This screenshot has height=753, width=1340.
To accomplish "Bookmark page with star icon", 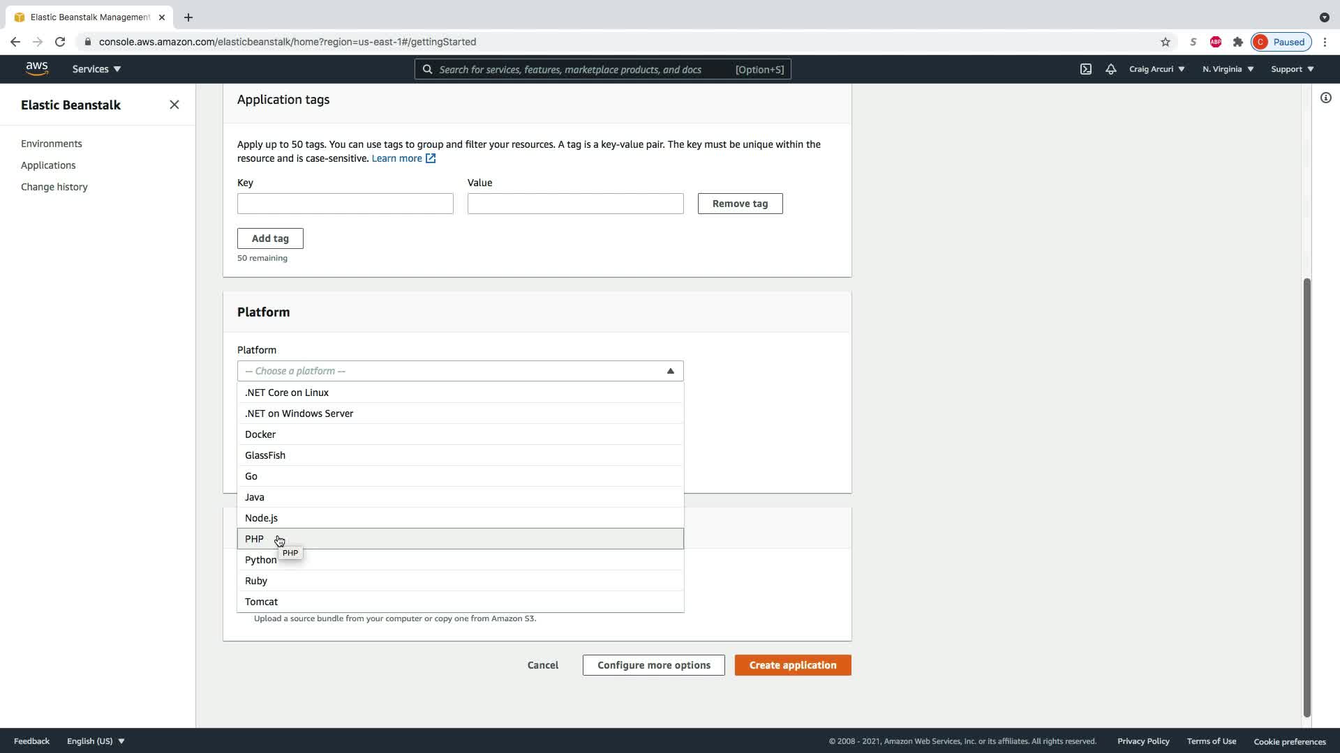I will [1165, 42].
